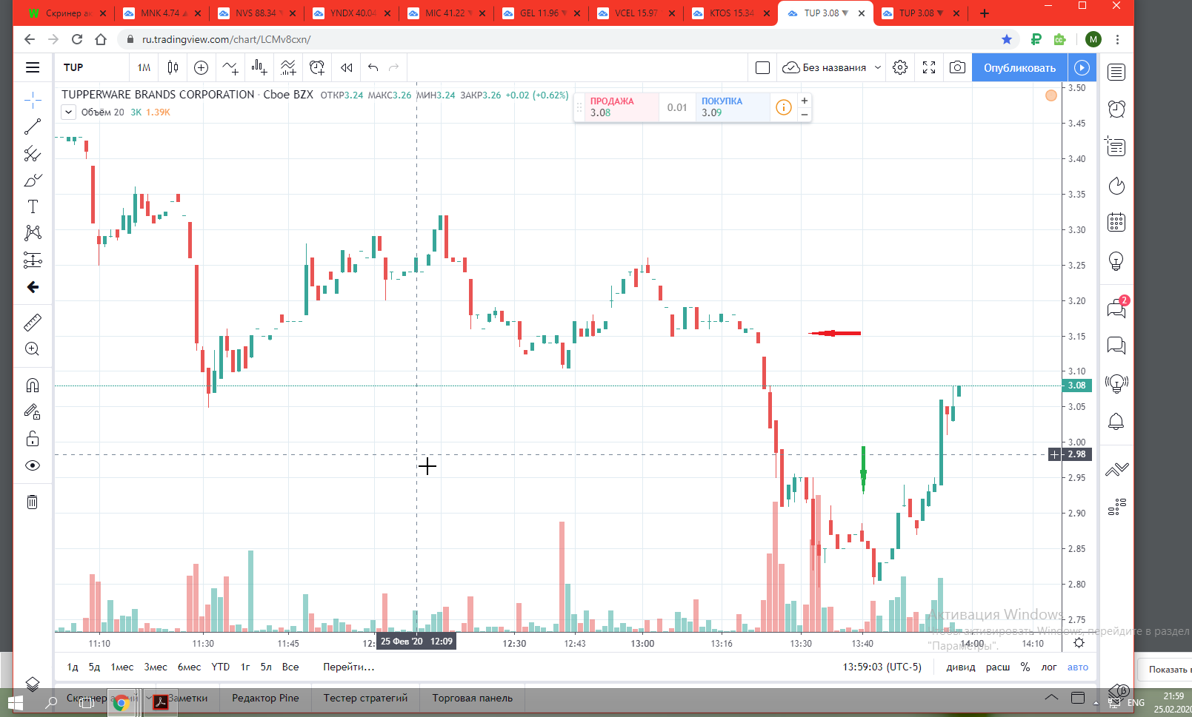The image size is (1192, 717).
Task: Open the object tree layers icon
Action: [x=33, y=684]
